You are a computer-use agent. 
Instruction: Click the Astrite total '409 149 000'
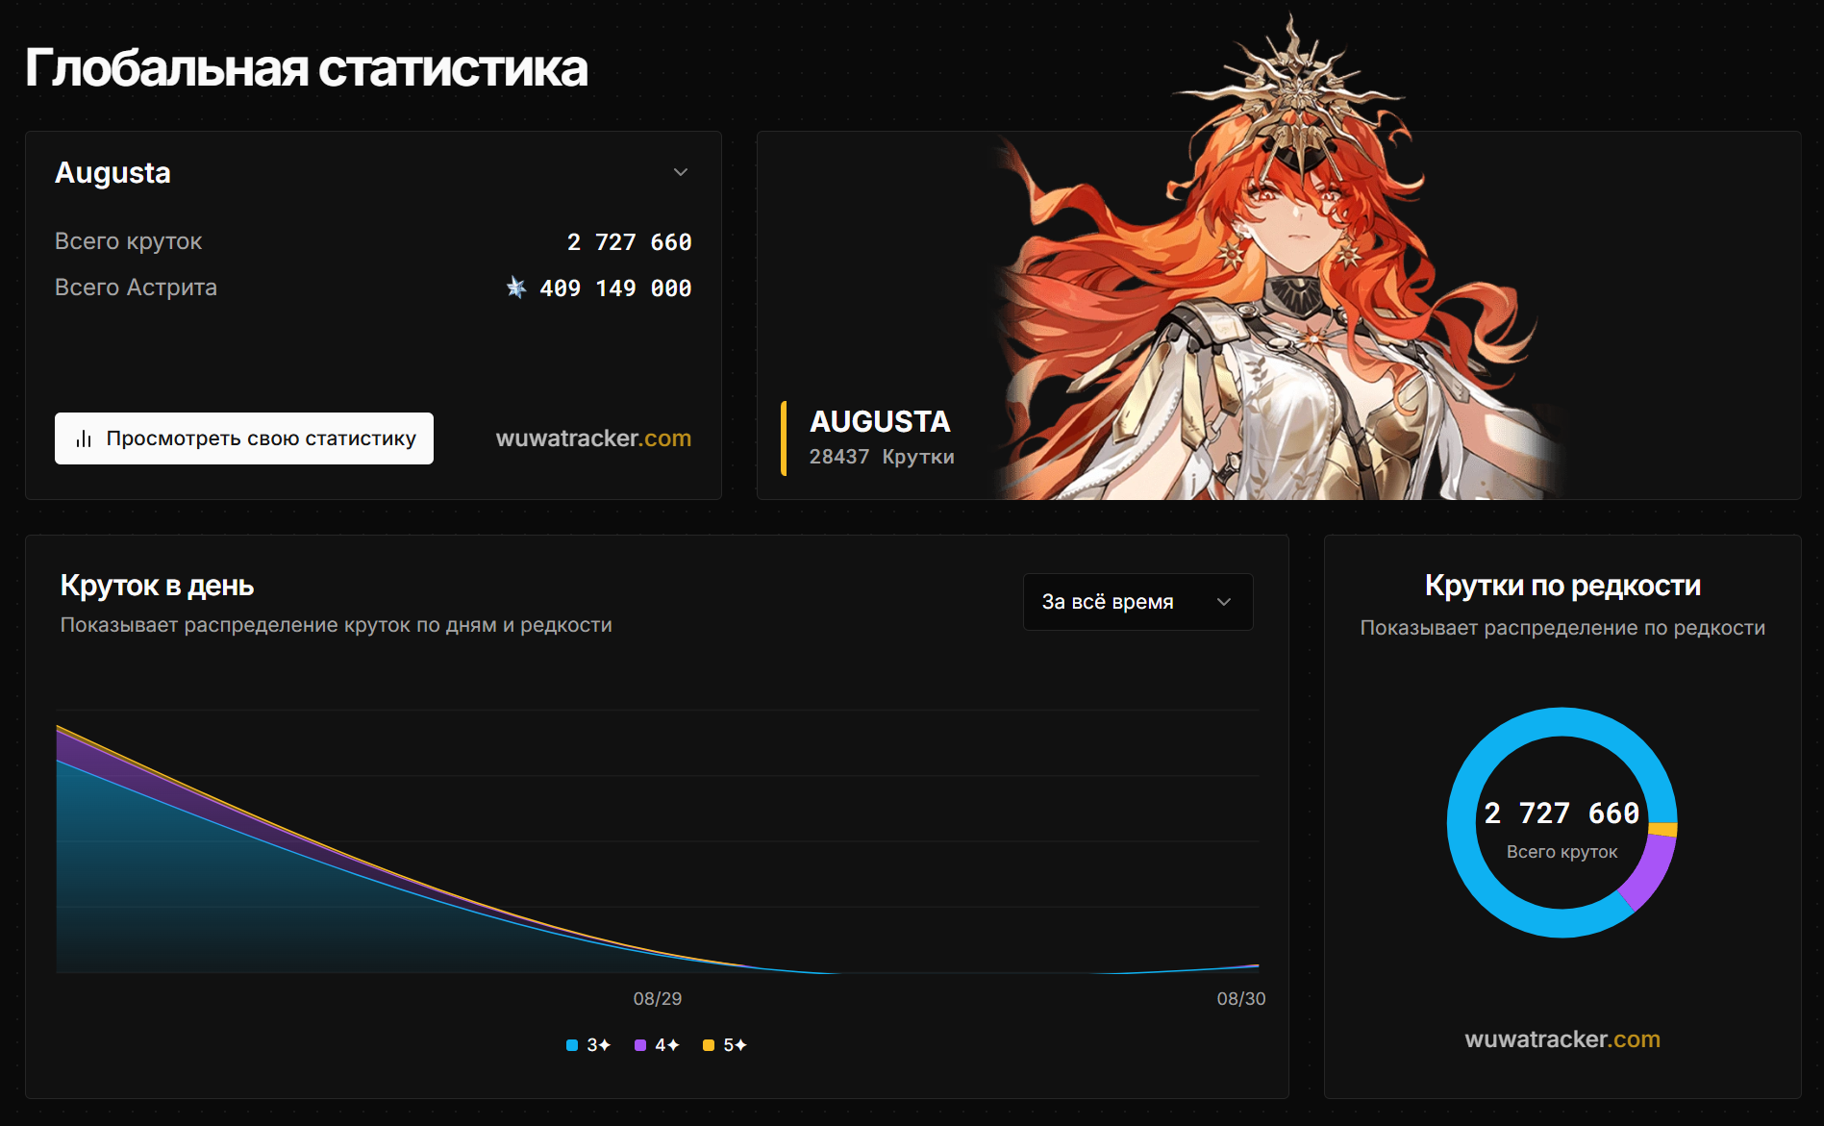615,288
